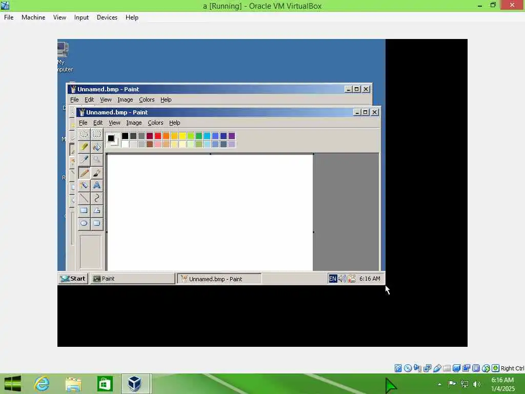This screenshot has width=525, height=394.
Task: Click the guest Start button
Action: pos(73,279)
